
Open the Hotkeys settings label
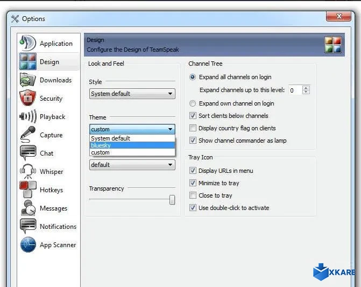coord(51,190)
